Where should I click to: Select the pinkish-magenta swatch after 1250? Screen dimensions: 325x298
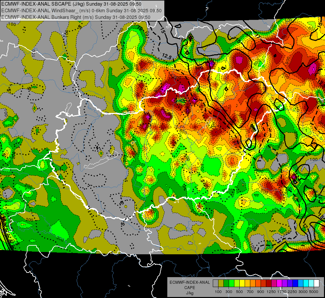(x=274, y=283)
